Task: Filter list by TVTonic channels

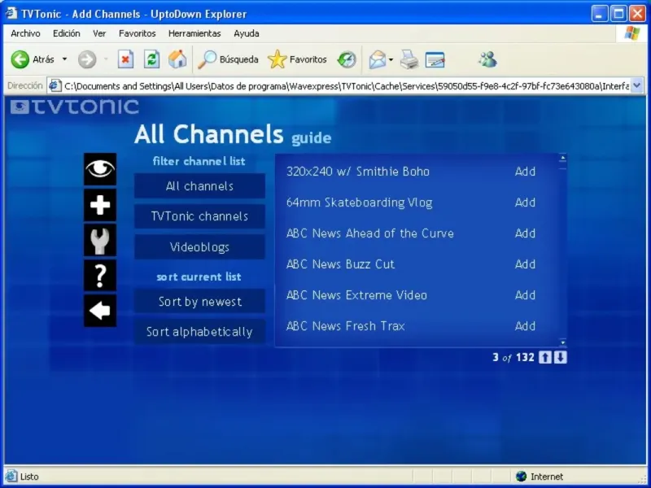Action: 199,216
